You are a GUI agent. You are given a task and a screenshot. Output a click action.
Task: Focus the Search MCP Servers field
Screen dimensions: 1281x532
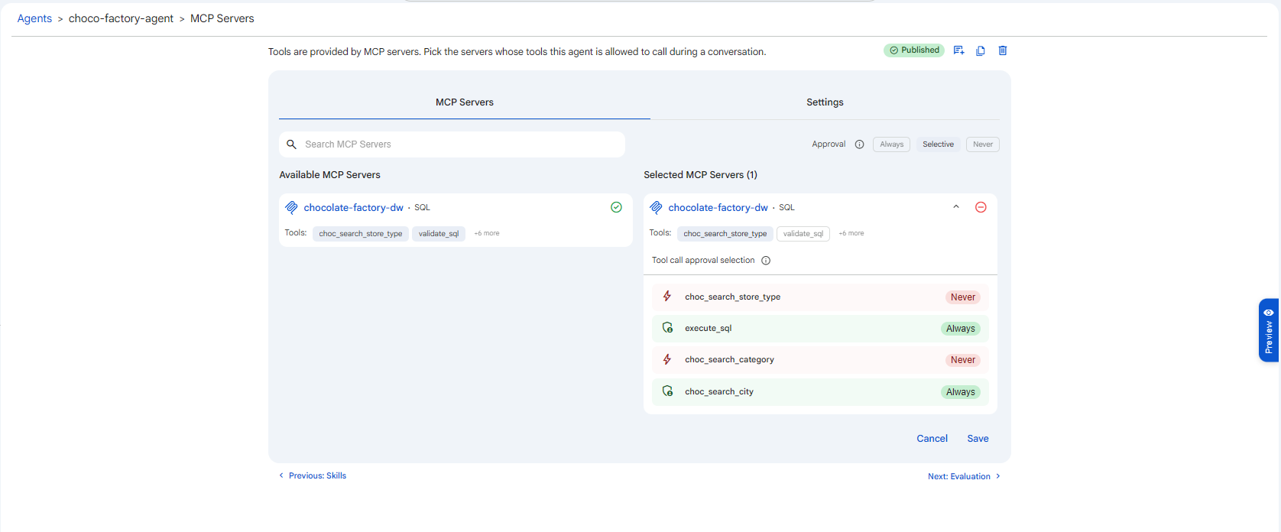[x=452, y=144]
